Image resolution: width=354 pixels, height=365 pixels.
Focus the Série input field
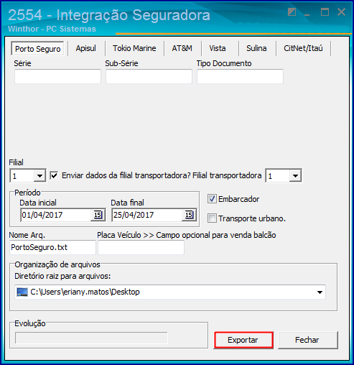point(57,76)
